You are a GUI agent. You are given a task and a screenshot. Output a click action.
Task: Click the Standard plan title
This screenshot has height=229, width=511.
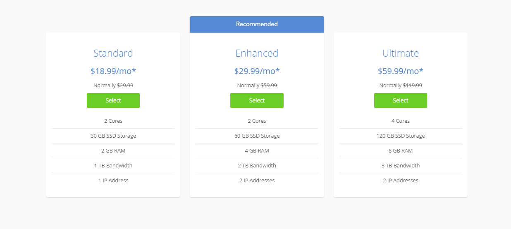(x=113, y=53)
